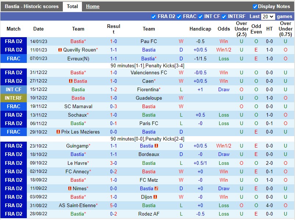295x220 pixels.
Task: Click the red card icon beside Dijon
Action: point(155,197)
